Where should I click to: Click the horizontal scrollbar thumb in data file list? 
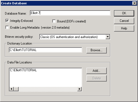pyautogui.click(x=16, y=89)
